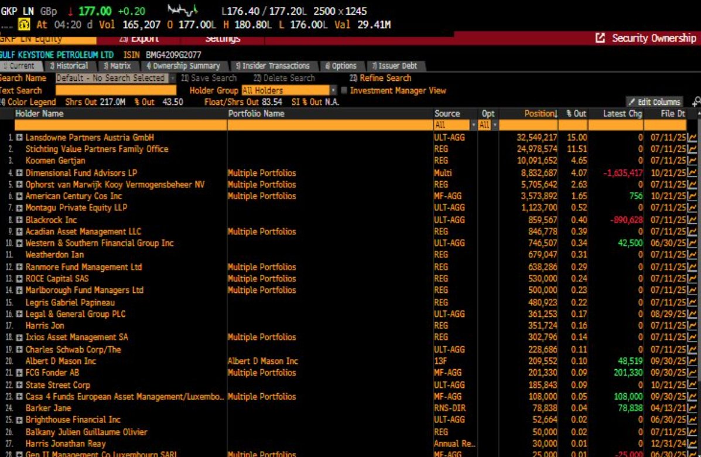This screenshot has height=457, width=701.
Task: Switch to the Ownership Summary tab
Action: coord(183,66)
